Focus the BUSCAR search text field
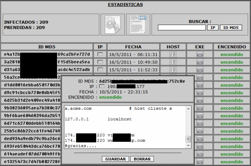 tap(182, 28)
